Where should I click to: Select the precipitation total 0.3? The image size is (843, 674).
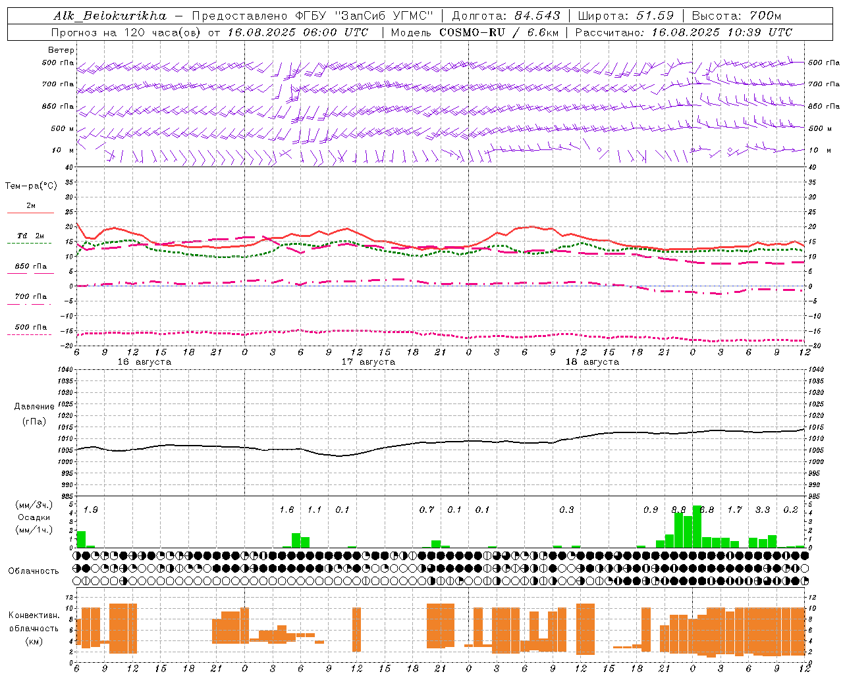tap(566, 510)
